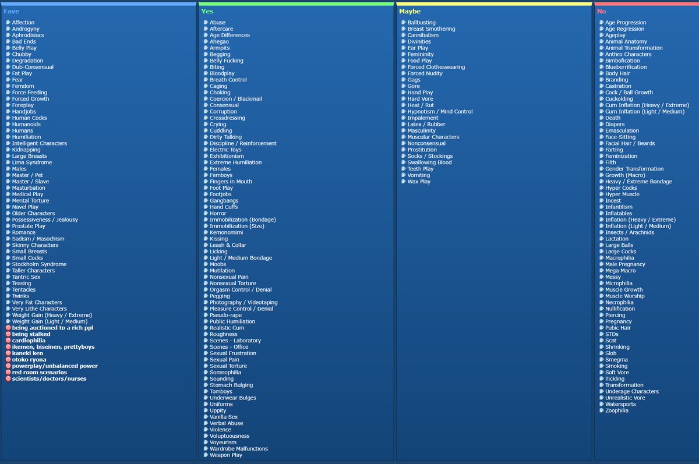This screenshot has height=464, width=699.
Task: Open the Teasing entry
Action: coord(22,284)
